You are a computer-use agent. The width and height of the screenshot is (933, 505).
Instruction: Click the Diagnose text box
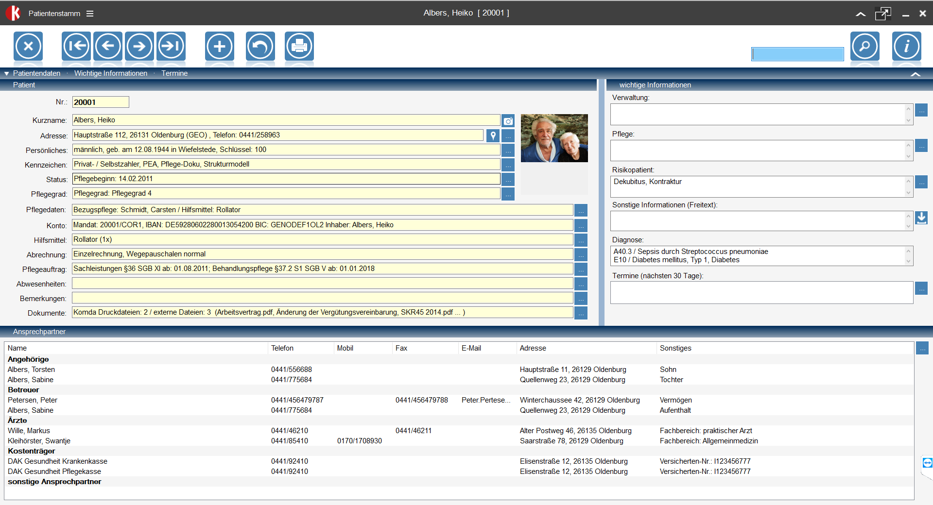click(x=761, y=256)
